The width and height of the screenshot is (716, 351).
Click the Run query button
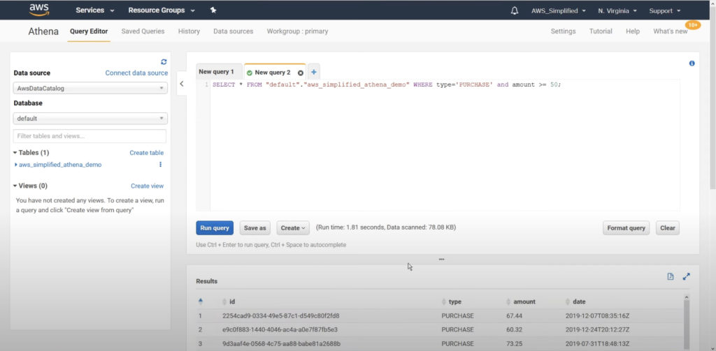tap(215, 228)
